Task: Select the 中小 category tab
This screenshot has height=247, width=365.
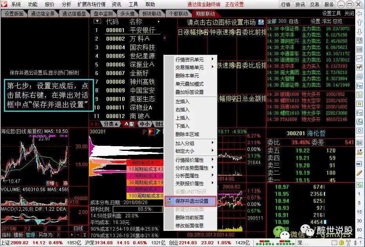Action: click(x=145, y=124)
